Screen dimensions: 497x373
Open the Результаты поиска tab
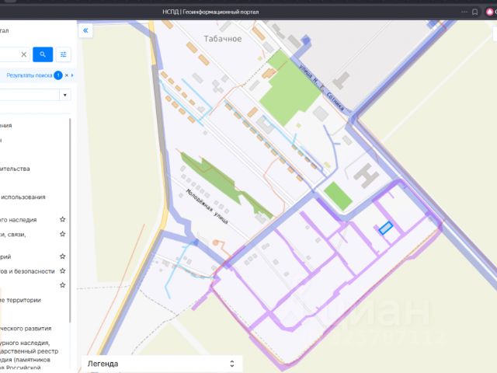tap(30, 75)
